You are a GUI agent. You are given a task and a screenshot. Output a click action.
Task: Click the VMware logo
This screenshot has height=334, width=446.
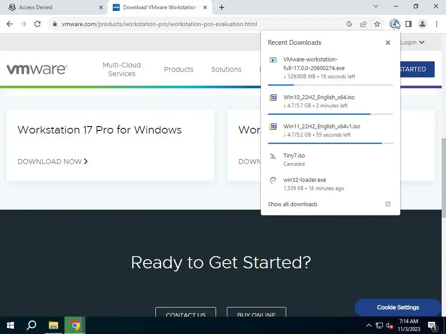37,69
